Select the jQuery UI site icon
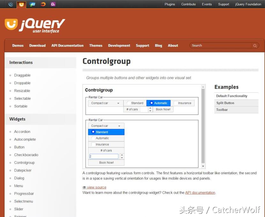The width and height of the screenshot is (265, 217). tap(21, 4)
